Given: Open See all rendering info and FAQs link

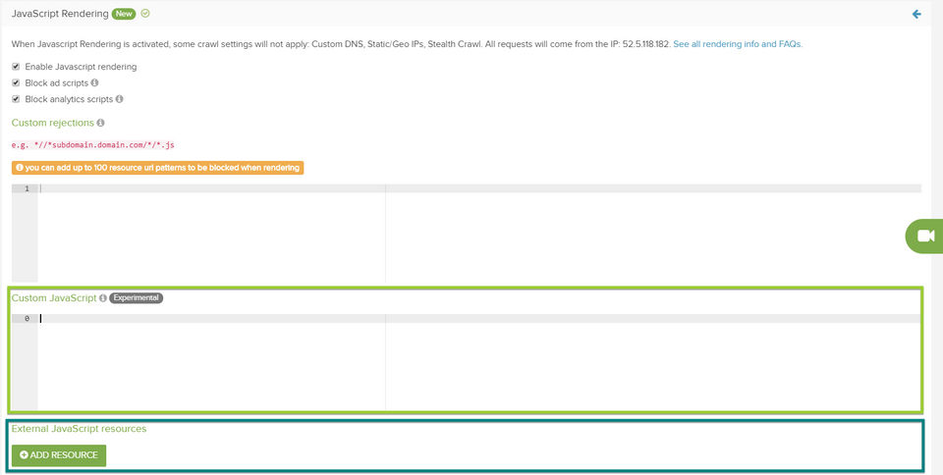Looking at the screenshot, I should click(x=738, y=44).
